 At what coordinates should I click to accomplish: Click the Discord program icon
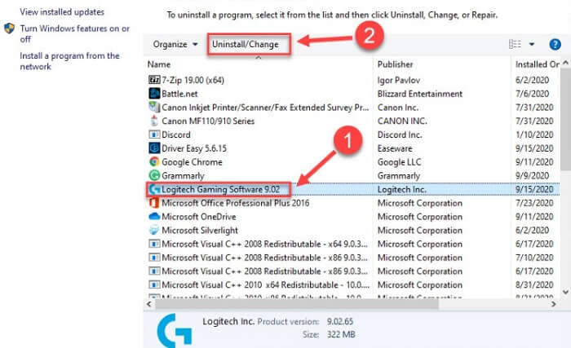154,134
